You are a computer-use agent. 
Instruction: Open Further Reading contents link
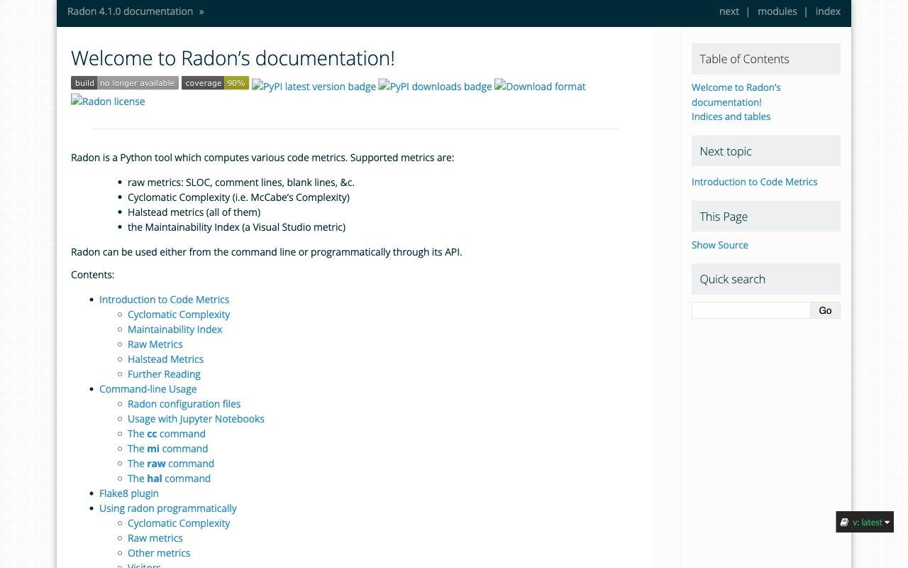164,374
